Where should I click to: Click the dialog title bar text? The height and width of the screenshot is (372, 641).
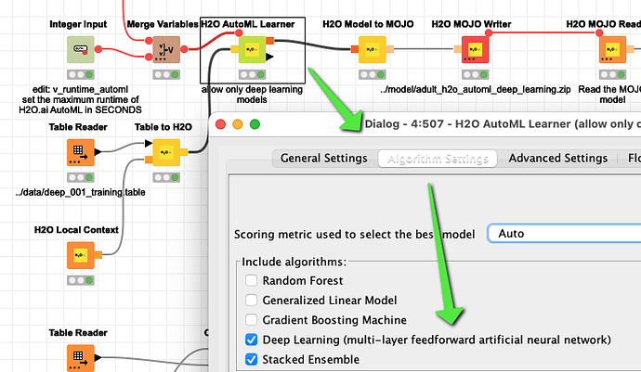[503, 124]
